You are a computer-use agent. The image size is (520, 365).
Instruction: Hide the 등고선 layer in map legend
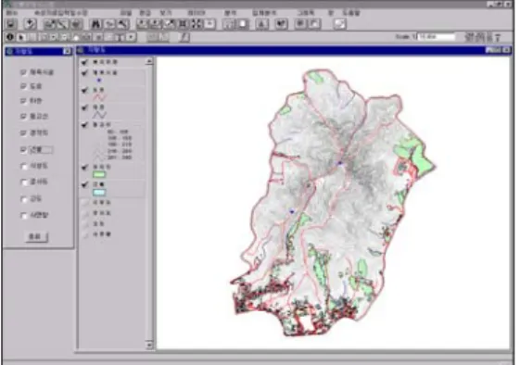click(85, 125)
